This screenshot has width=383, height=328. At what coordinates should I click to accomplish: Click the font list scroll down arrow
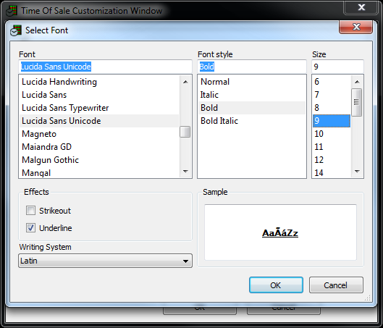185,172
